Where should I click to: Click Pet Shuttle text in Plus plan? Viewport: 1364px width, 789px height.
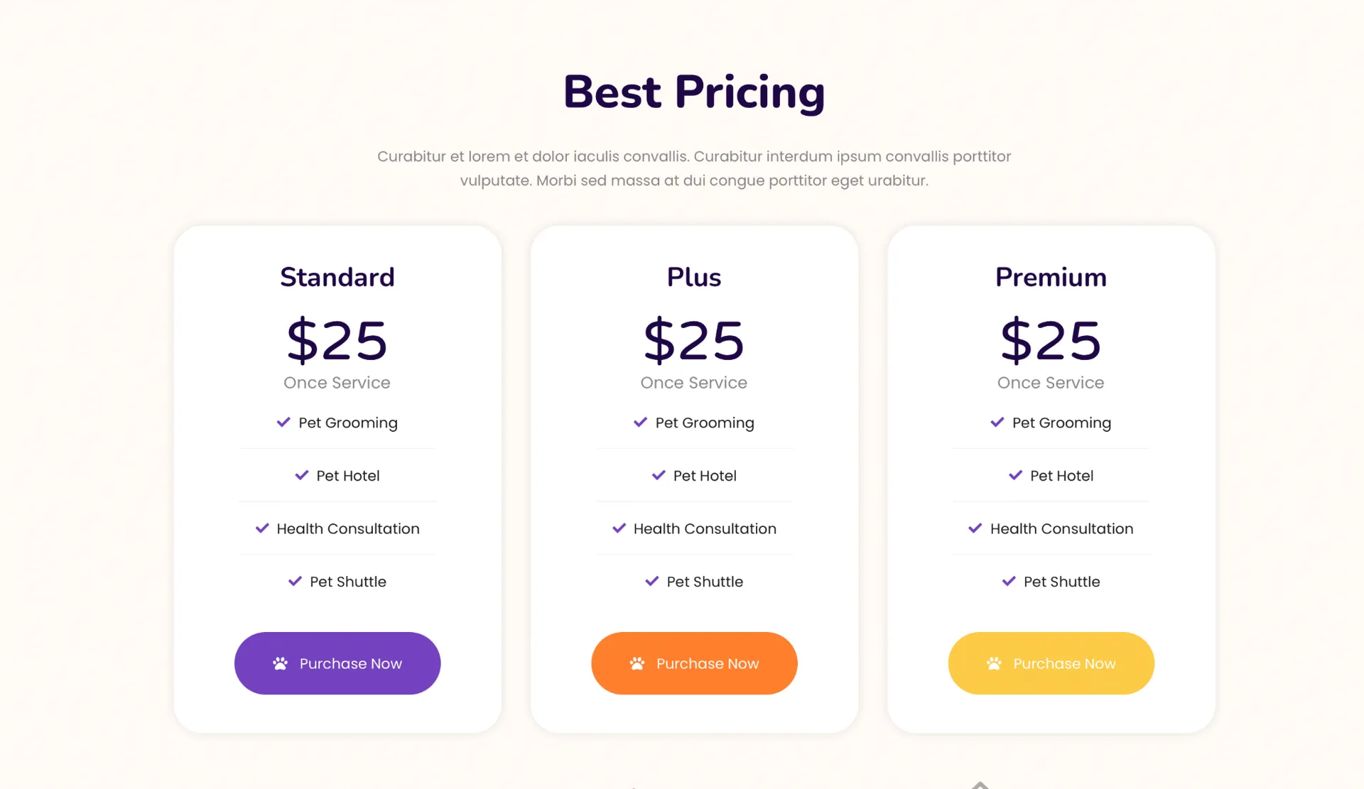coord(705,582)
